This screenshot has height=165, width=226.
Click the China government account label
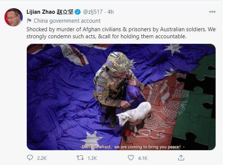coord(67,21)
